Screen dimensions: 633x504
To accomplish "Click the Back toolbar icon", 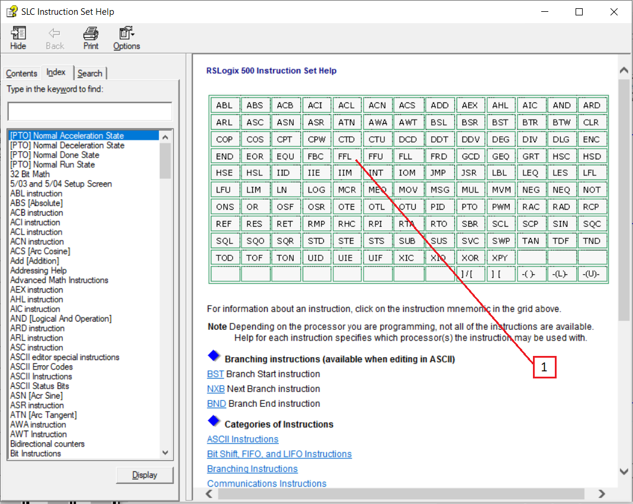I will click(54, 38).
